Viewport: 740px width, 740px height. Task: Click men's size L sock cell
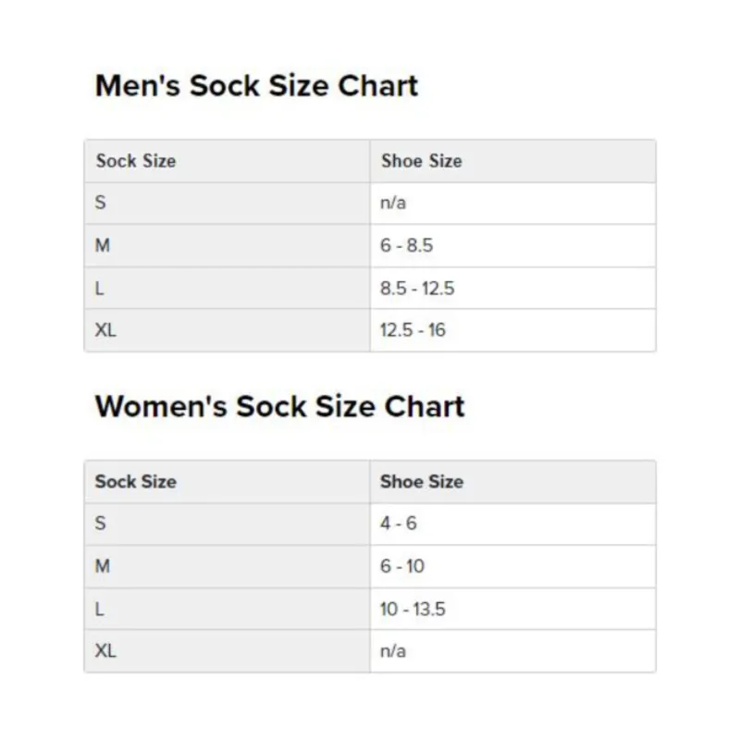100,288
